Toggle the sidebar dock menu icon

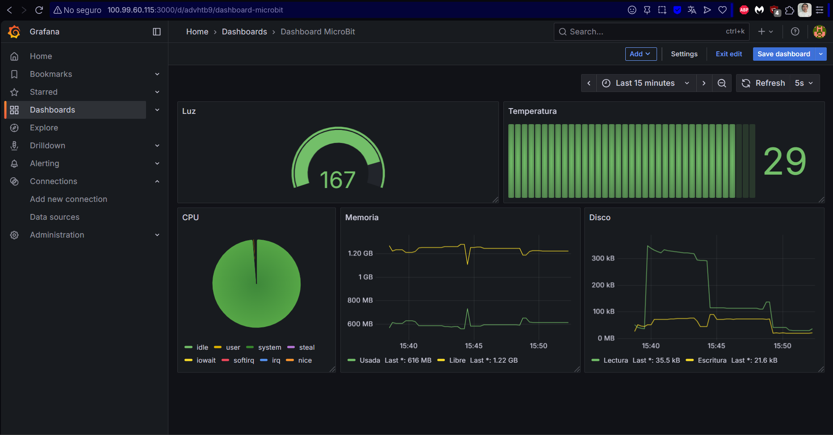[157, 32]
